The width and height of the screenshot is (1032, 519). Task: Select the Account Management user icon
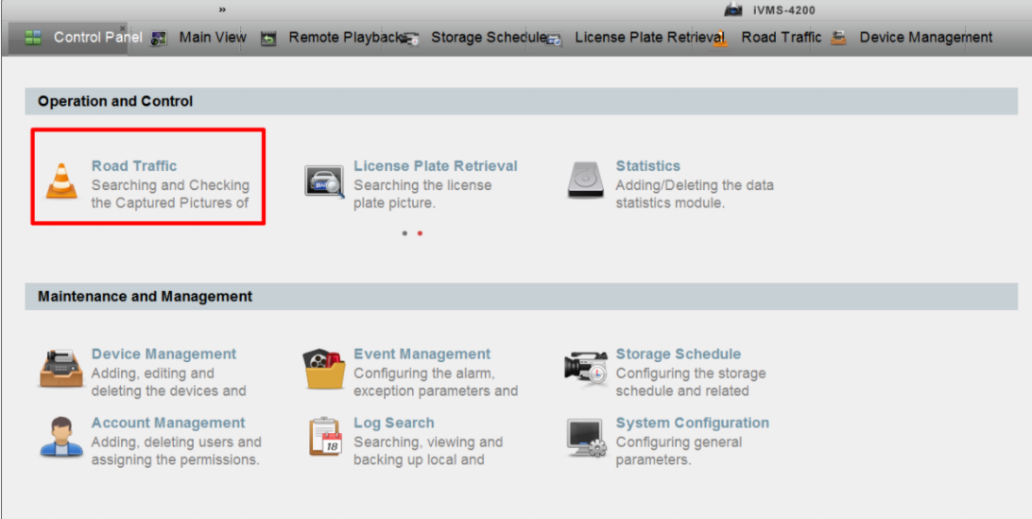[x=62, y=438]
